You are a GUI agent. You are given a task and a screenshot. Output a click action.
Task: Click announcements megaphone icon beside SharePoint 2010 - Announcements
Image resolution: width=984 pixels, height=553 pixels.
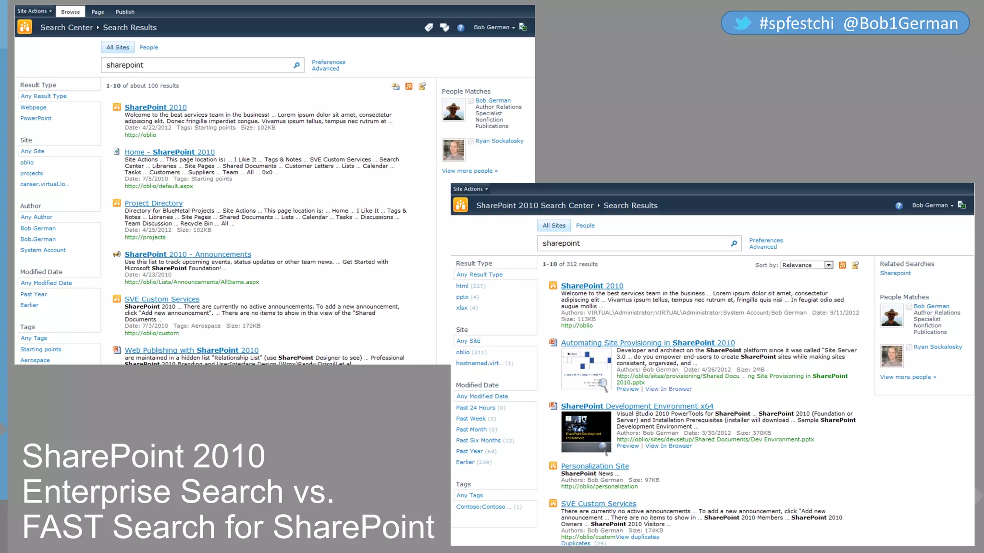(117, 254)
